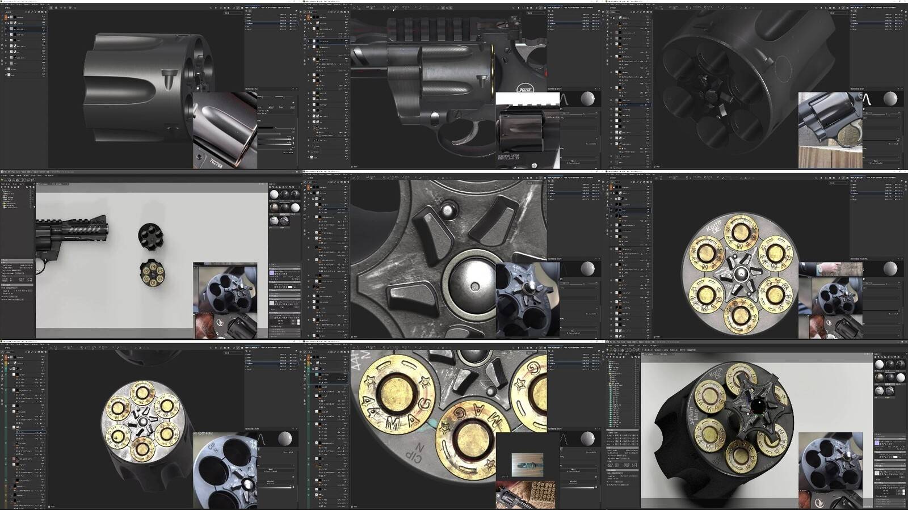Image resolution: width=908 pixels, height=510 pixels.
Task: Click the curve icon in the dark cylinder-rear window
Action: (867, 99)
